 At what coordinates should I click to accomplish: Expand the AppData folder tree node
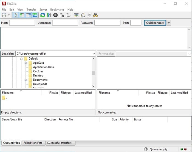pyautogui.click(x=26, y=63)
